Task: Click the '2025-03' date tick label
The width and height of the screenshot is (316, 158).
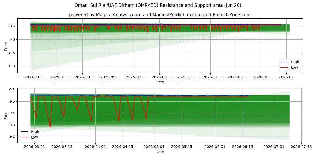Action: [x=82, y=77]
